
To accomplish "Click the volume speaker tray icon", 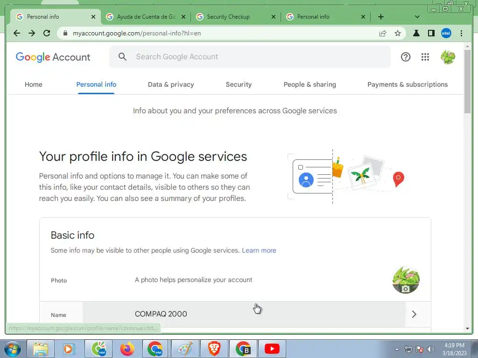I will coord(431,349).
